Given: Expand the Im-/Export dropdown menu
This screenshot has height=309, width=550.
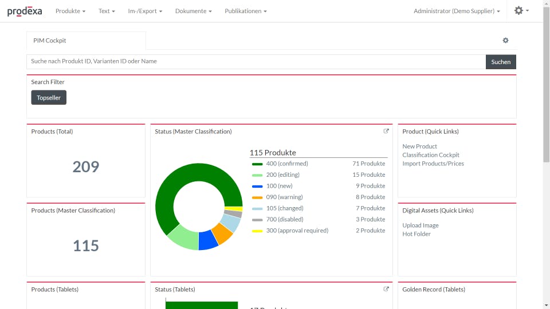Looking at the screenshot, I should point(145,11).
